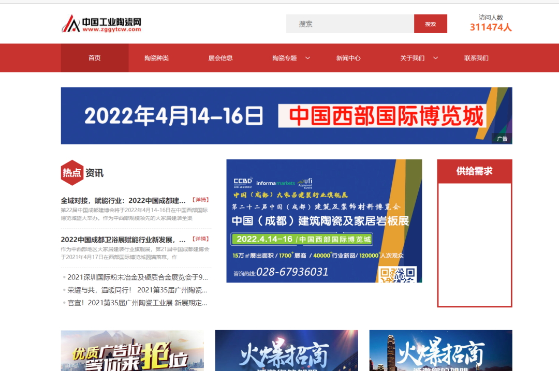Open the 联系我们 page
The width and height of the screenshot is (559, 371).
pos(476,58)
